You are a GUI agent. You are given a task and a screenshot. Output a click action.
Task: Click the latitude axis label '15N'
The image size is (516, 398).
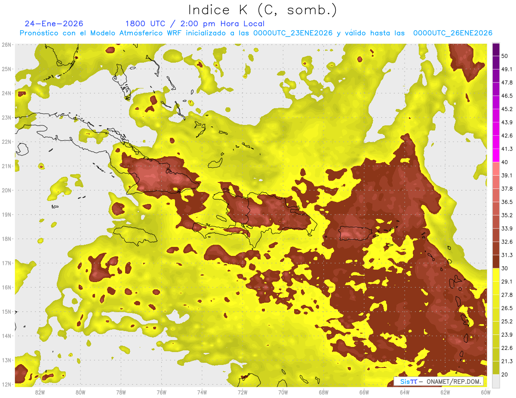pyautogui.click(x=6, y=312)
